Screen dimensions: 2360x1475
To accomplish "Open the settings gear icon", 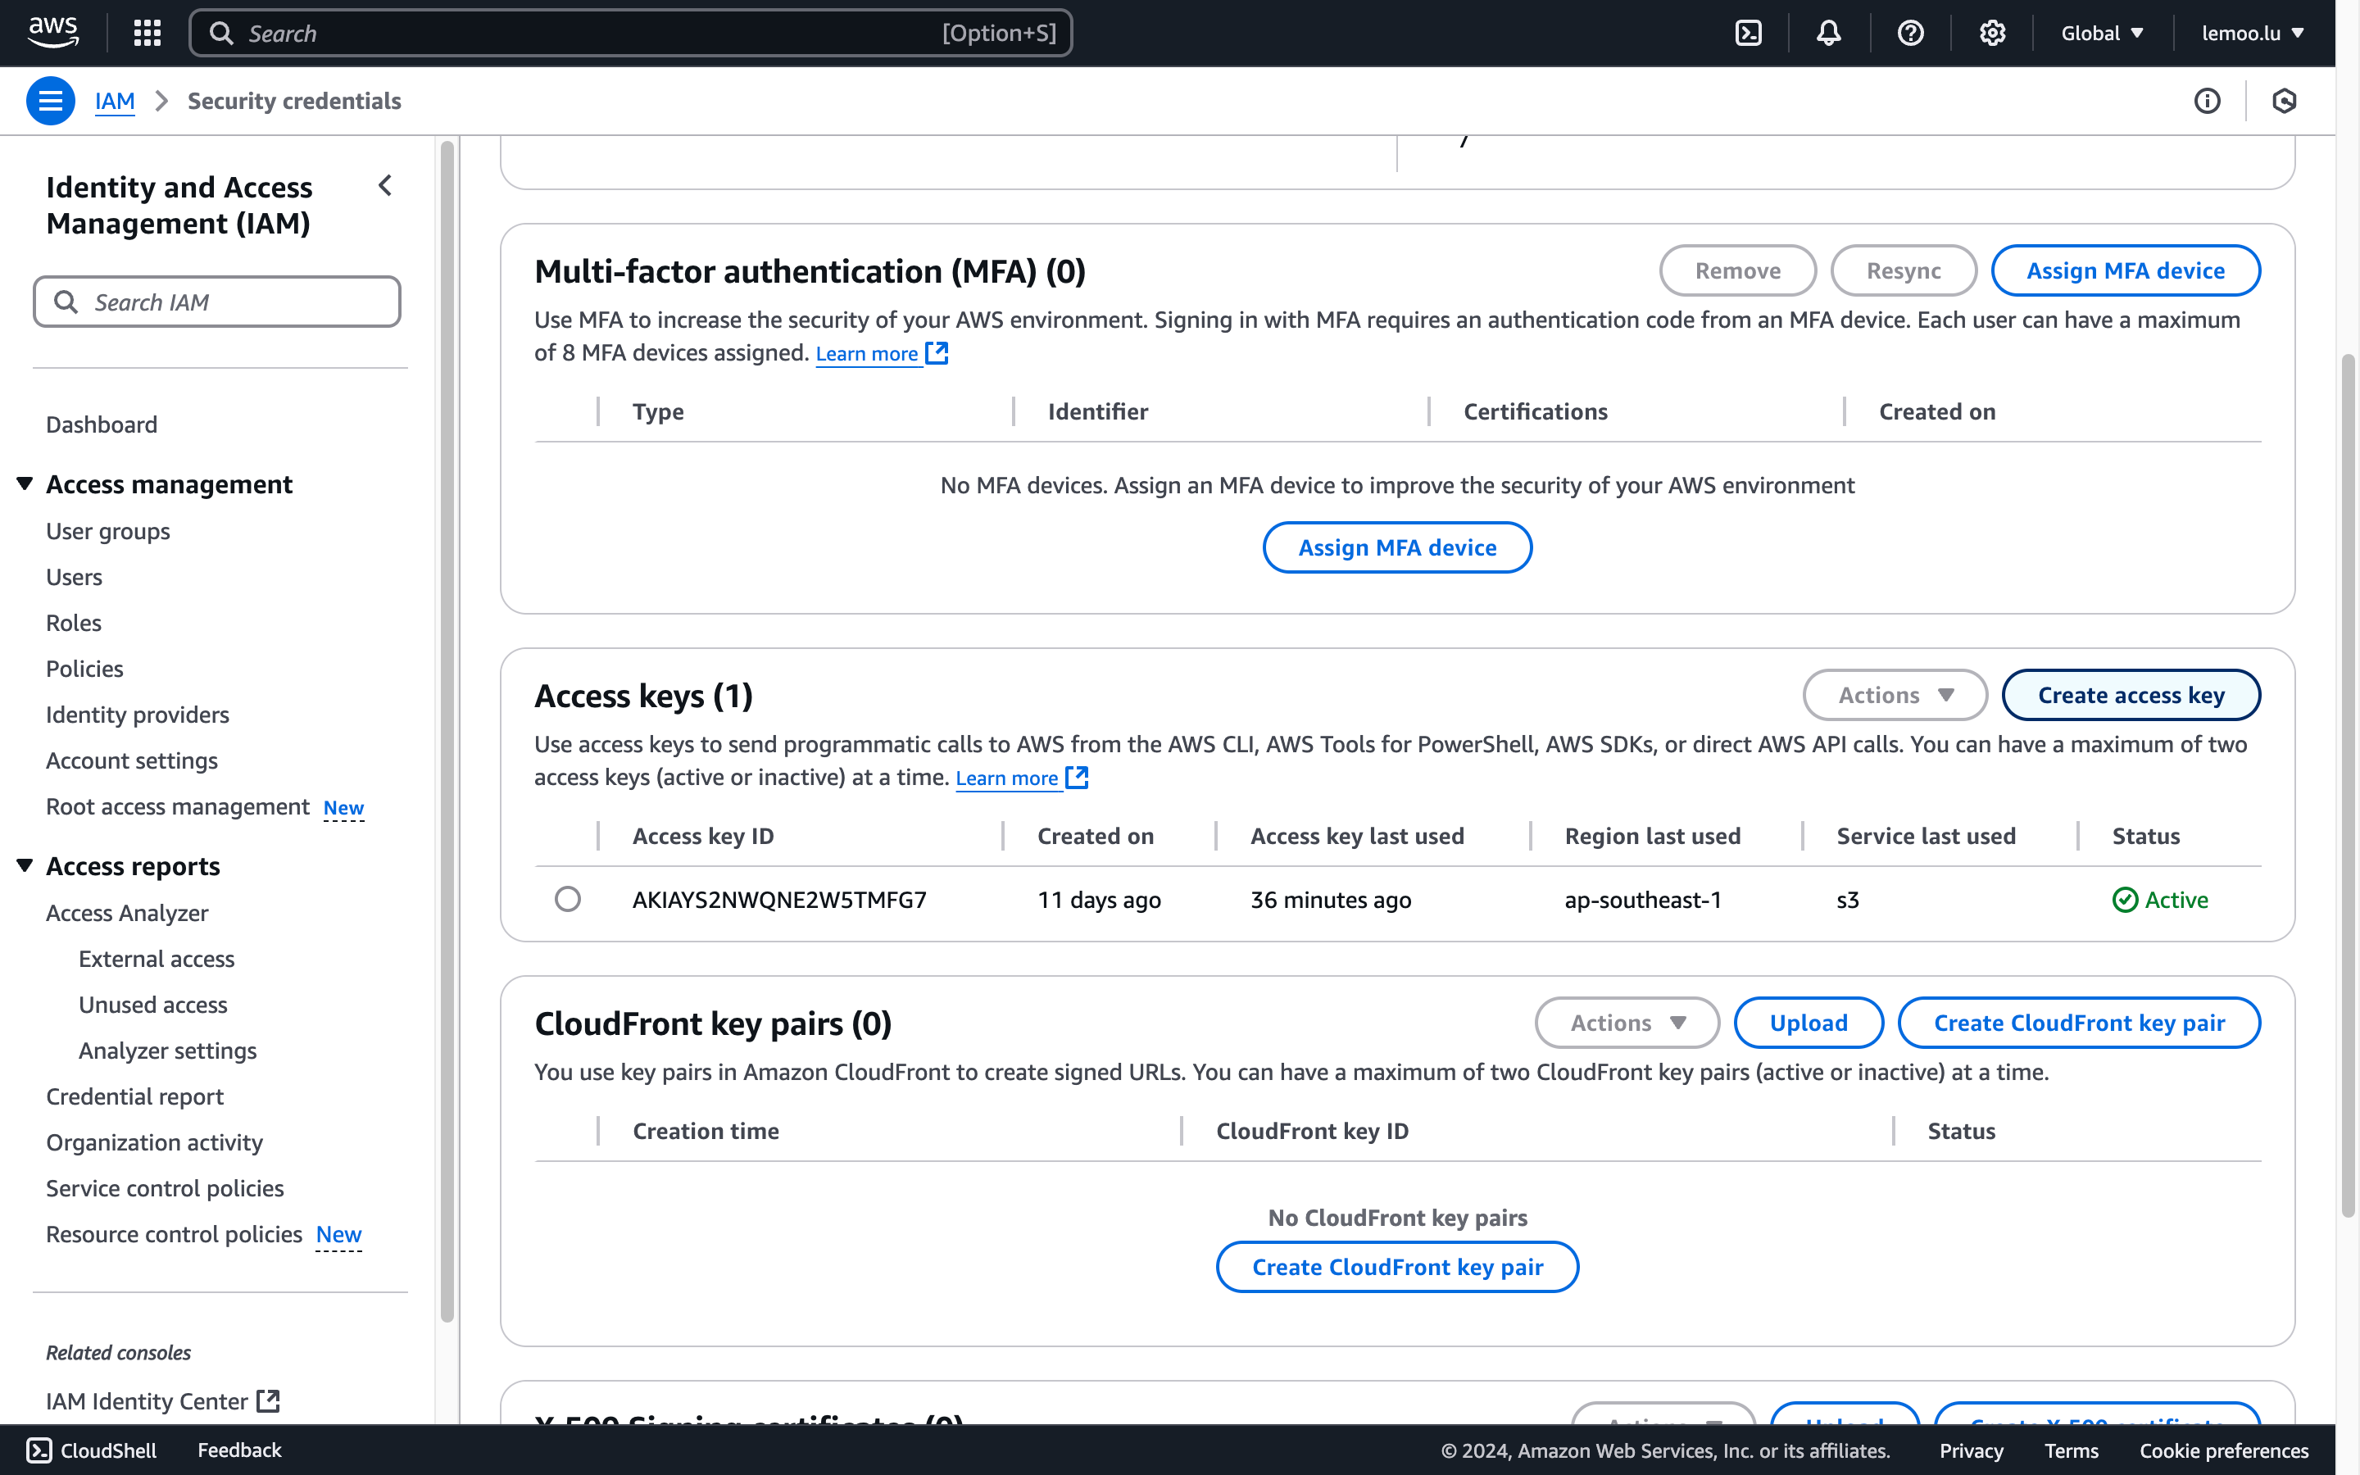I will [x=1991, y=33].
